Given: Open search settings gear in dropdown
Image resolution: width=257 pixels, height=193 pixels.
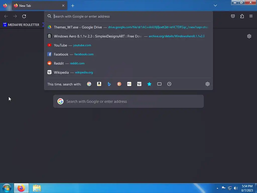Looking at the screenshot, I should click(x=208, y=84).
